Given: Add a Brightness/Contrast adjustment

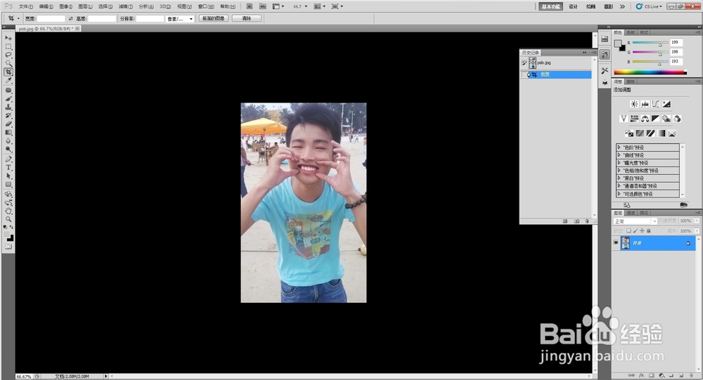Looking at the screenshot, I should (x=634, y=104).
